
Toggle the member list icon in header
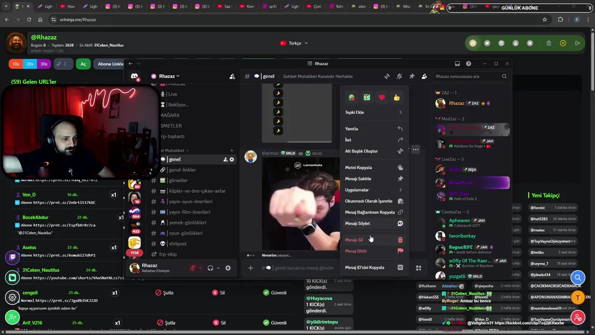click(424, 76)
